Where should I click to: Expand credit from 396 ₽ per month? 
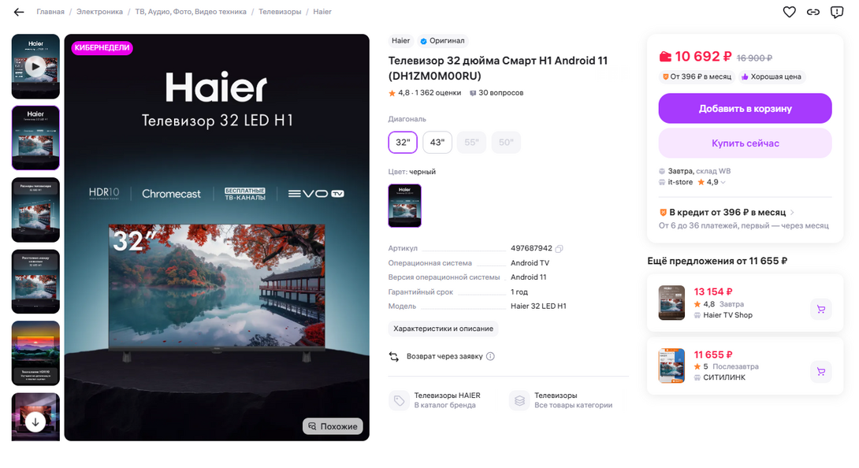(727, 213)
